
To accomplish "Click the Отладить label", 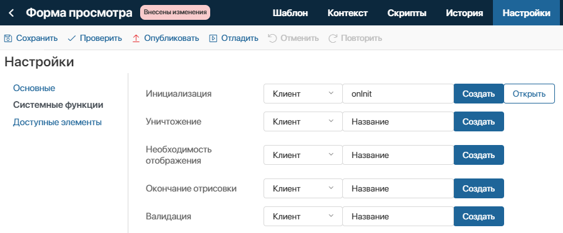I will pos(240,38).
